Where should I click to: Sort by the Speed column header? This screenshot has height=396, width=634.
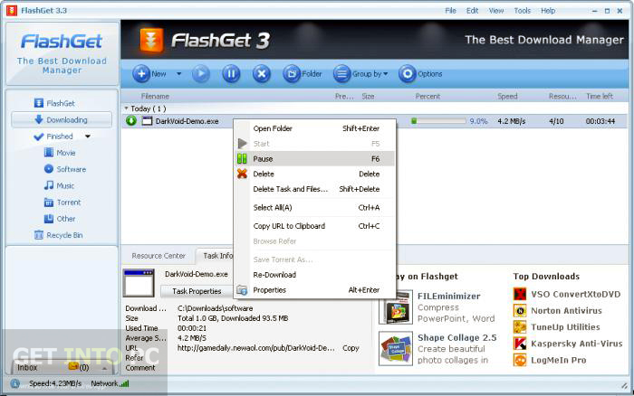click(x=507, y=97)
